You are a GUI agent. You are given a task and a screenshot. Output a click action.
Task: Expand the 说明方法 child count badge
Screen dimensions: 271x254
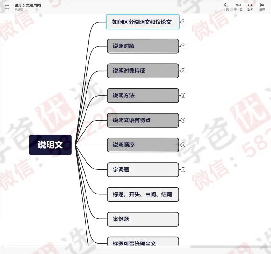(183, 96)
